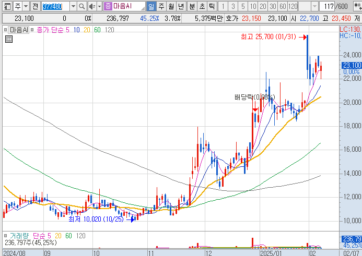Click the 종가 단순 moving average label
Viewport: 362px width, 256px height.
tap(50, 30)
